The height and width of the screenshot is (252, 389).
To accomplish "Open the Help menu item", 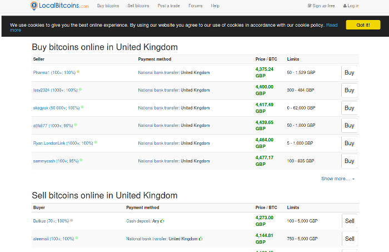I will pos(215,6).
